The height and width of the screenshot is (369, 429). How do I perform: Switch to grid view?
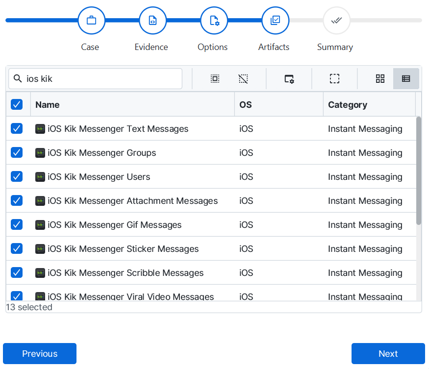click(x=380, y=79)
